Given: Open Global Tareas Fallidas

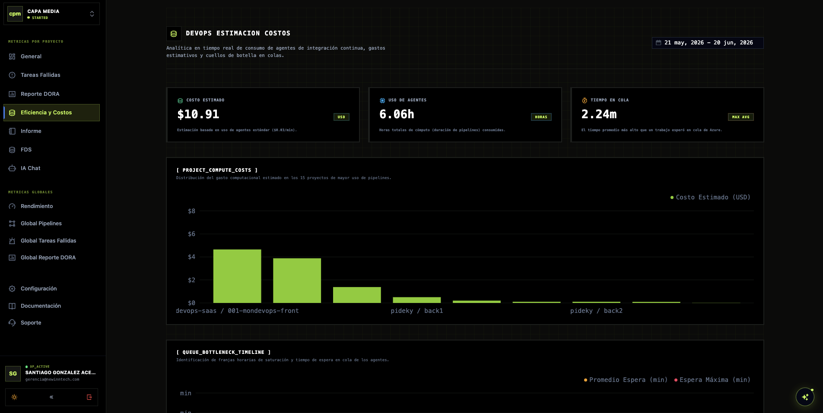Looking at the screenshot, I should coord(51,241).
